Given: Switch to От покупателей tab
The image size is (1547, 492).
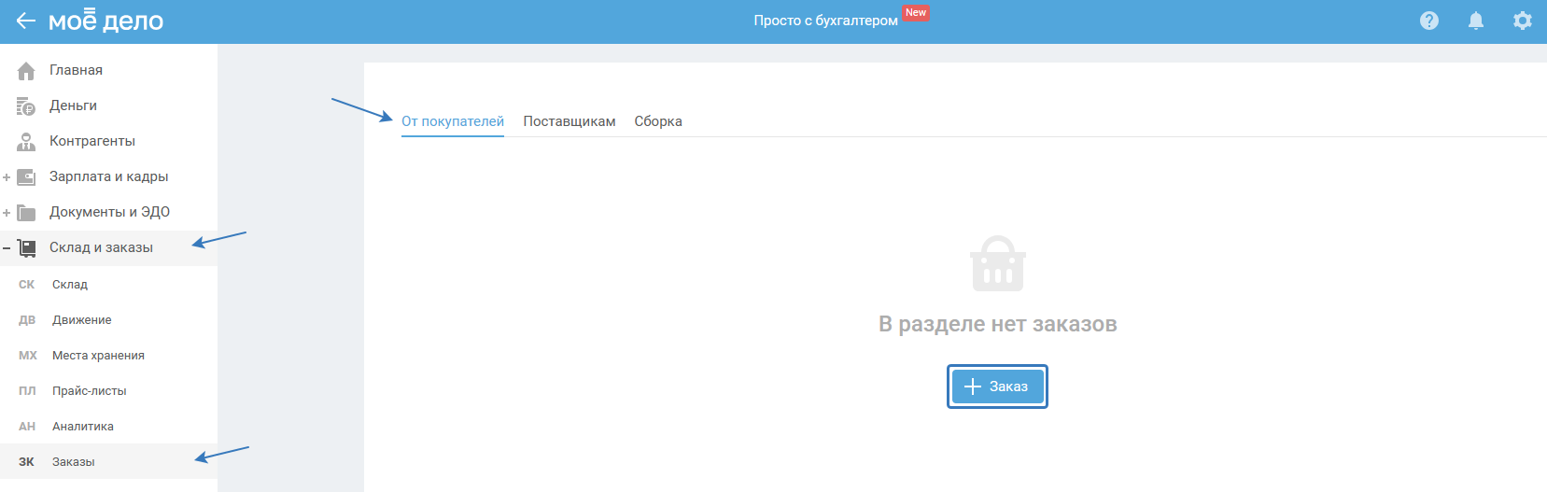Looking at the screenshot, I should point(453,121).
